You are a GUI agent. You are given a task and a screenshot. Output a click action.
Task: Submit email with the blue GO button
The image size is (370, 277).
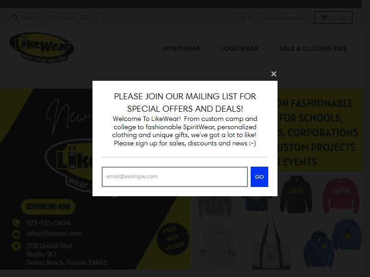tap(259, 177)
